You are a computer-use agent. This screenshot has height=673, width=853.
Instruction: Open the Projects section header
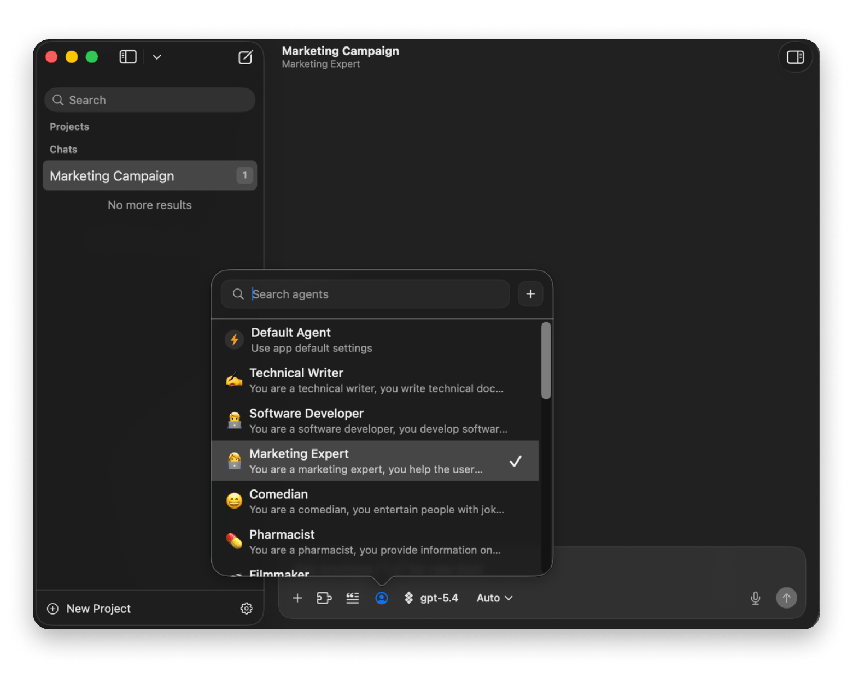tap(69, 127)
